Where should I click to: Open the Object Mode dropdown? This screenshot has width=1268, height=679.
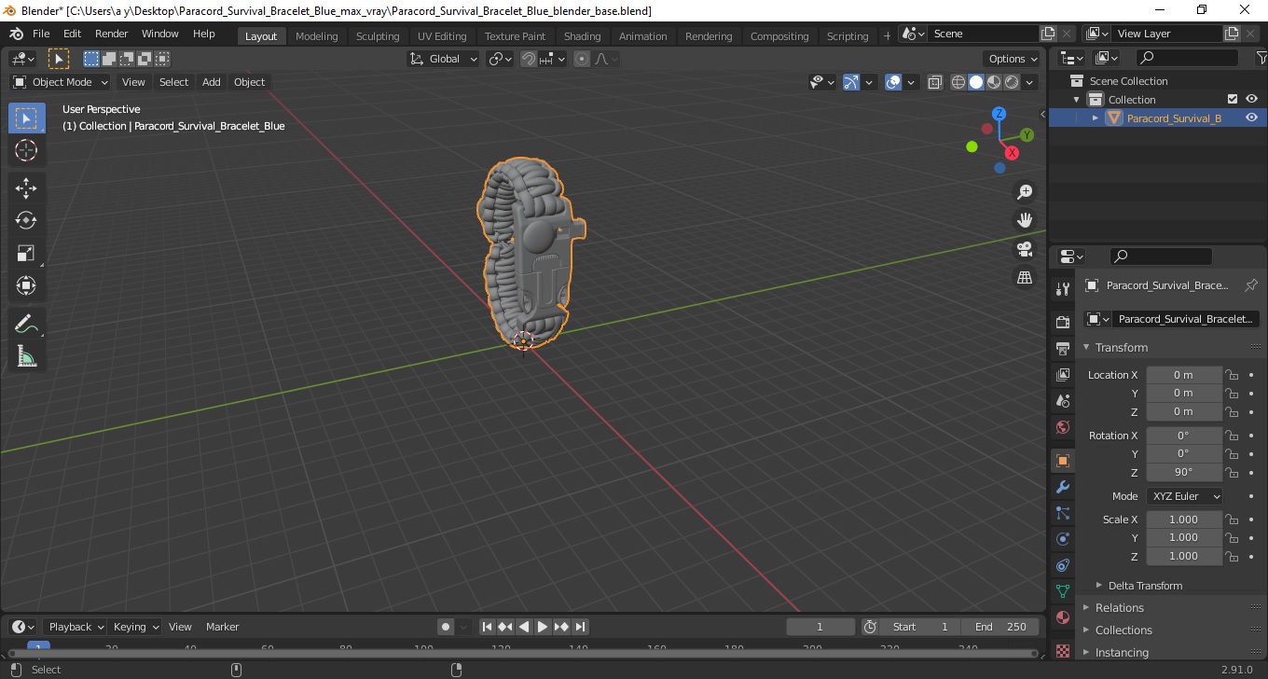[x=61, y=82]
